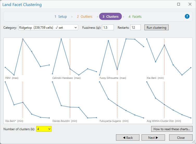
Task: Go to the Setup step tab
Action: [61, 16]
